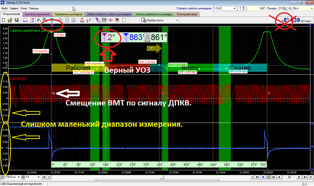
Task: Click the blue play button
Action: point(263,177)
